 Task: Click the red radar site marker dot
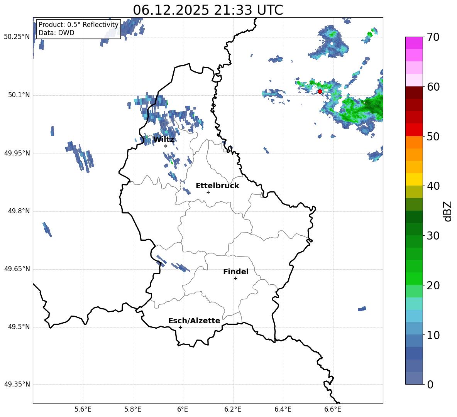320,91
